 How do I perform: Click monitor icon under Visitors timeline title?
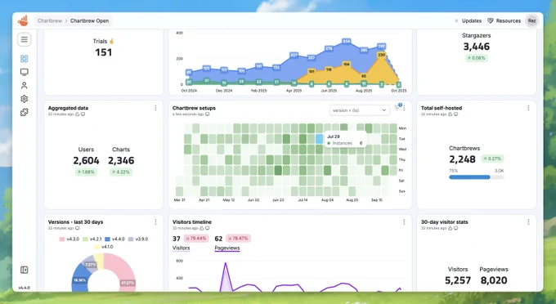pyautogui.click(x=208, y=229)
